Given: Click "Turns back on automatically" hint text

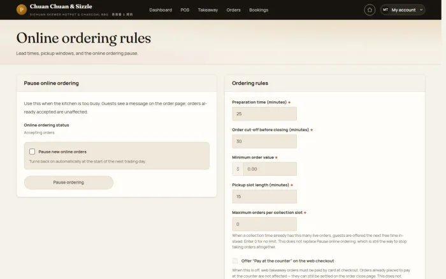Looking at the screenshot, I should pyautogui.click(x=87, y=161).
